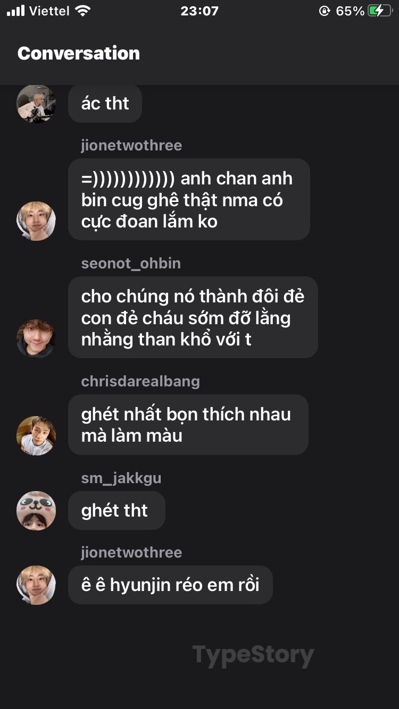This screenshot has width=399, height=709.
Task: Open chrisdarealbang profile avatar
Action: tap(36, 435)
